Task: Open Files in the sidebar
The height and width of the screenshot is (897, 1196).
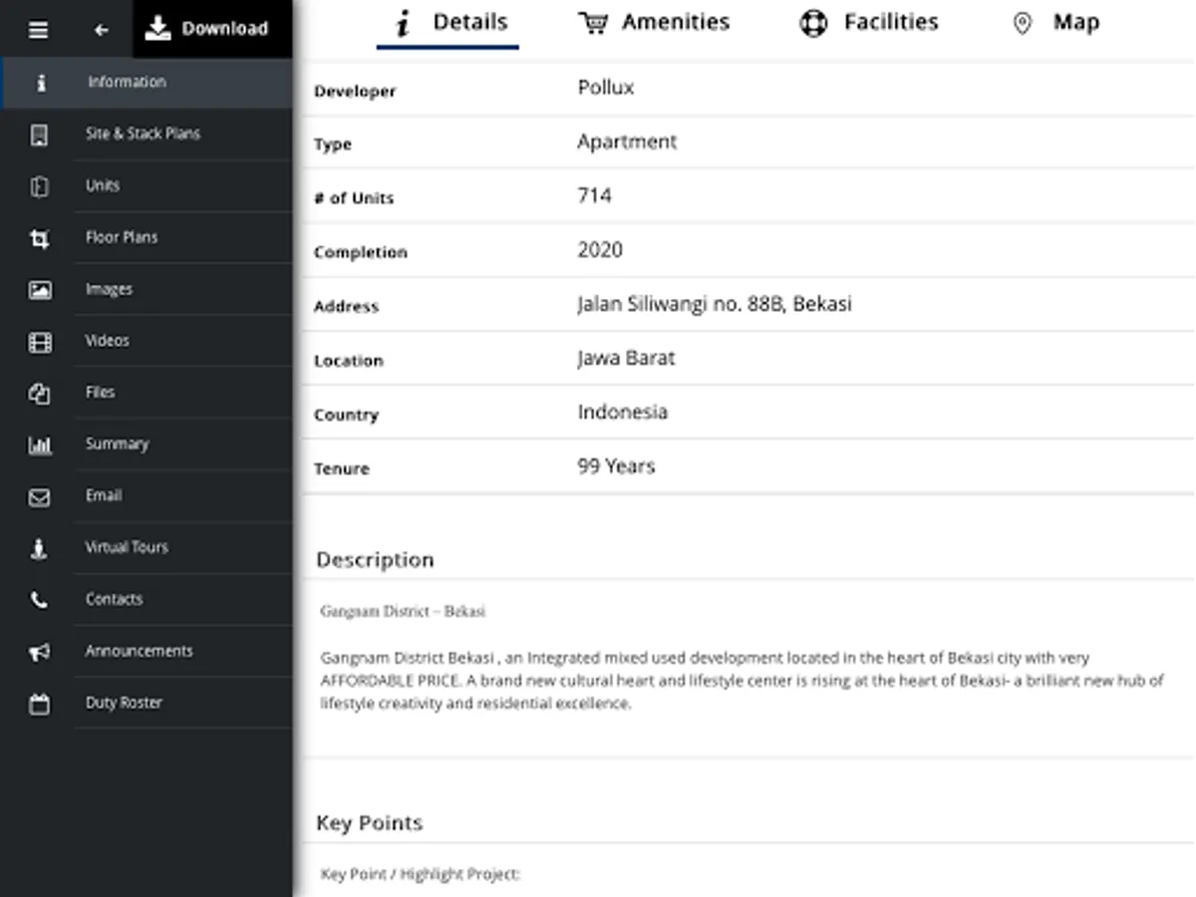Action: point(100,393)
